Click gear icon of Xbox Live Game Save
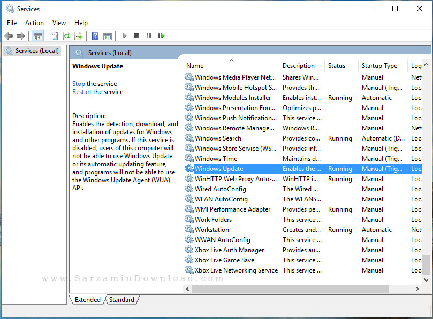433x319 pixels. pos(189,260)
